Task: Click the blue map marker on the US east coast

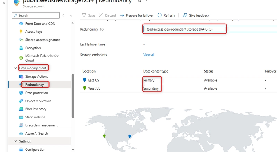Action: click(x=129, y=136)
